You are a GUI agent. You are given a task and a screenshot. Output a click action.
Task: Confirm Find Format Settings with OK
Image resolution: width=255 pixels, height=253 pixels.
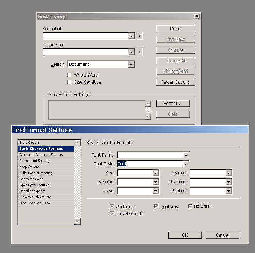coord(185,235)
